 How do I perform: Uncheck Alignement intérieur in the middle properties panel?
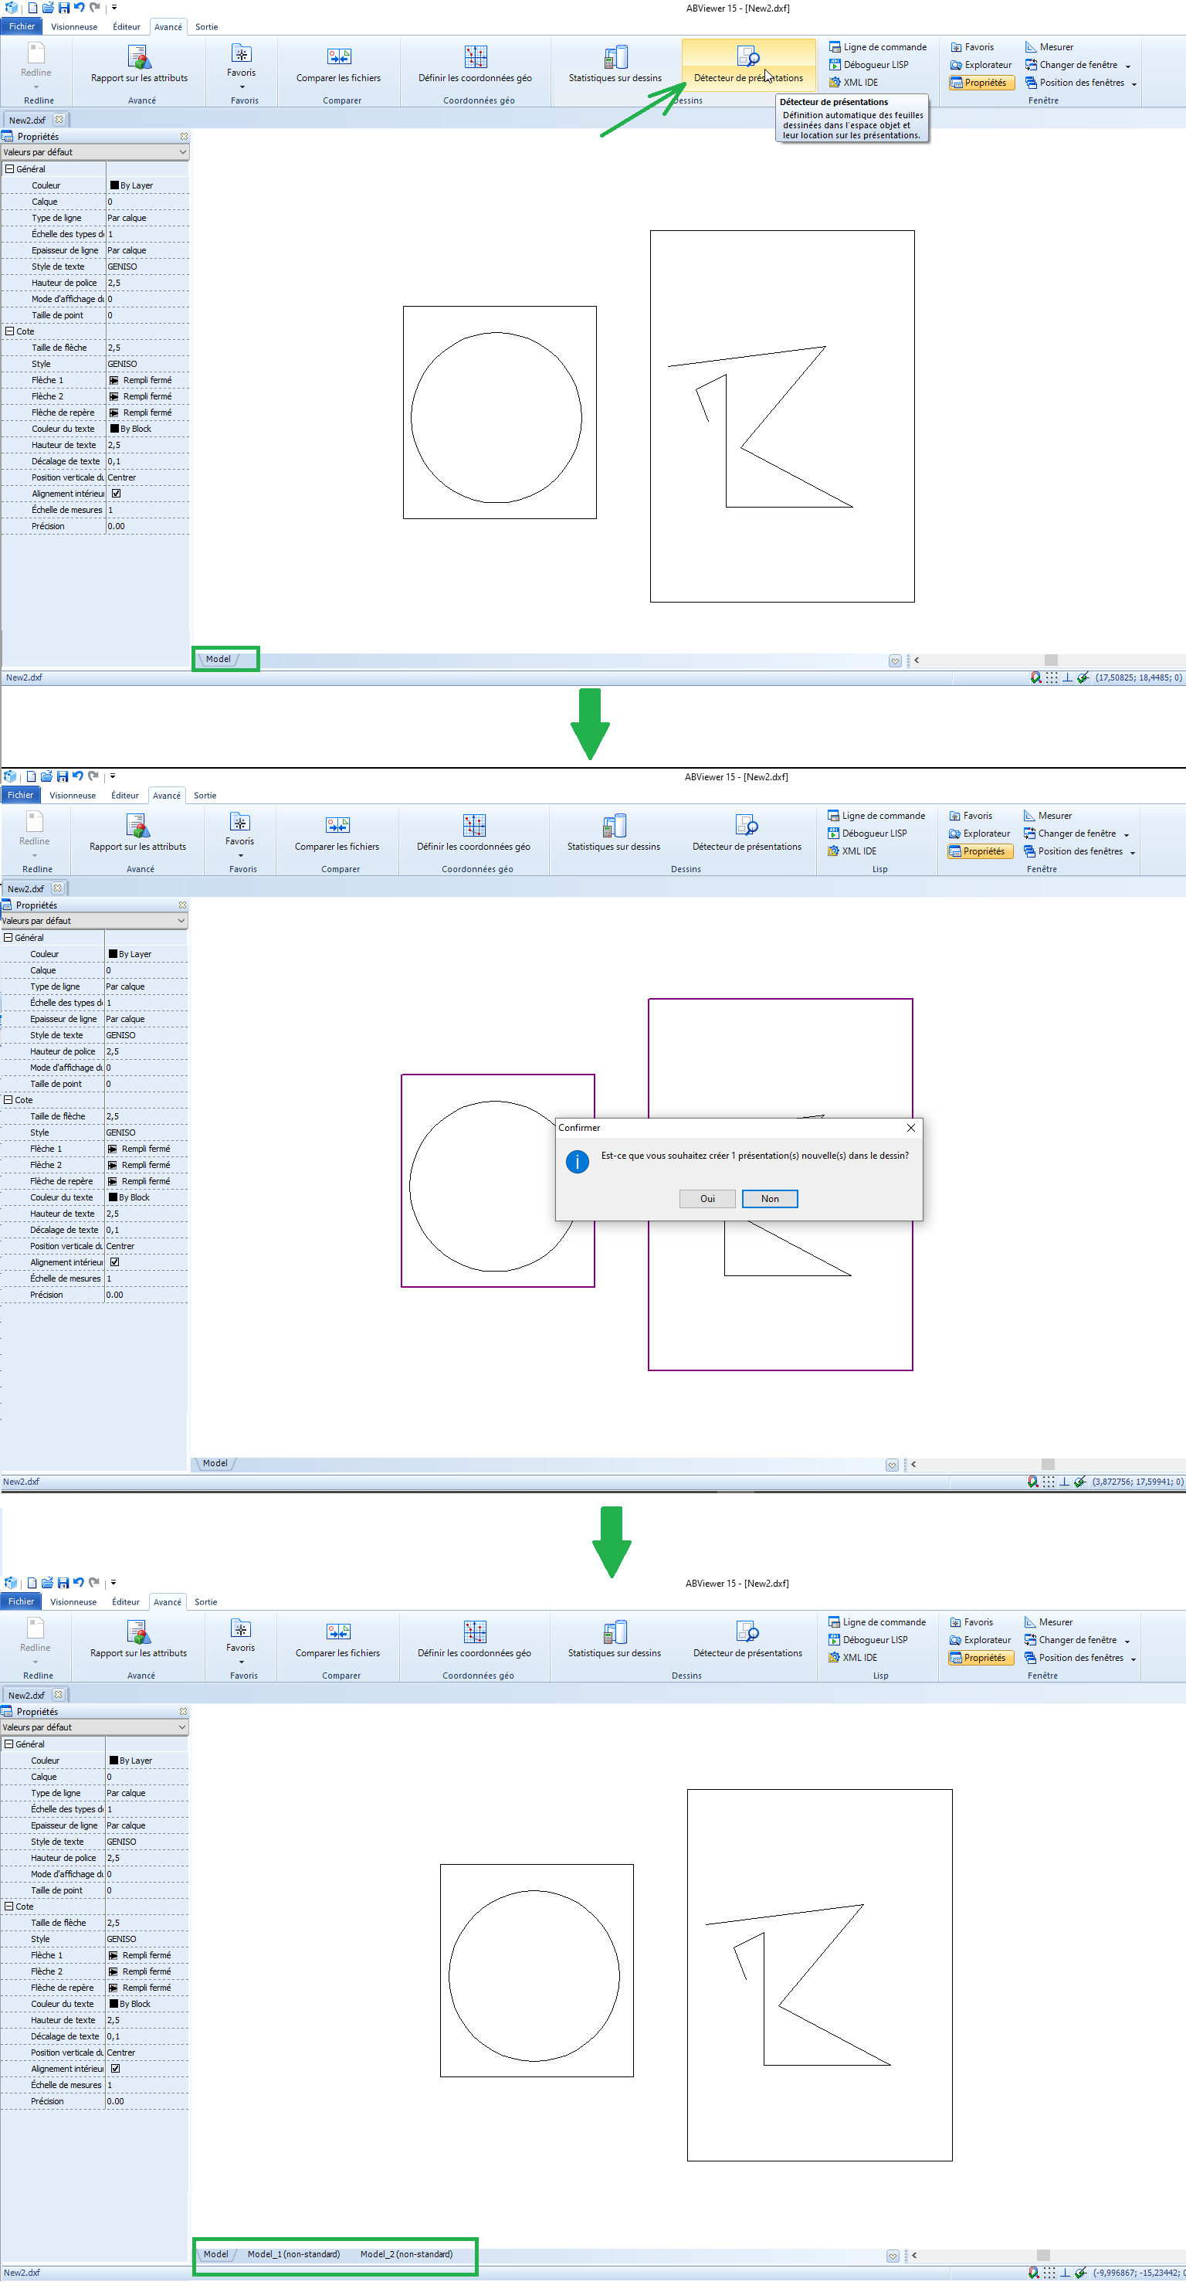[x=115, y=1262]
